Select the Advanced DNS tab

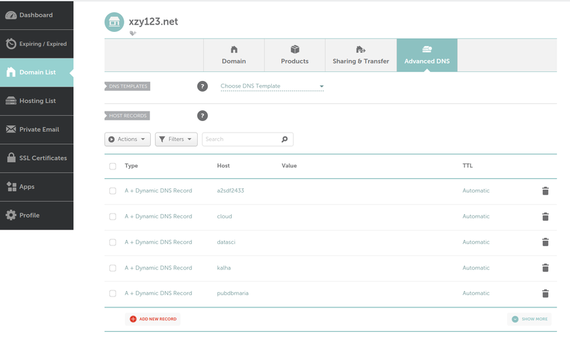(427, 55)
